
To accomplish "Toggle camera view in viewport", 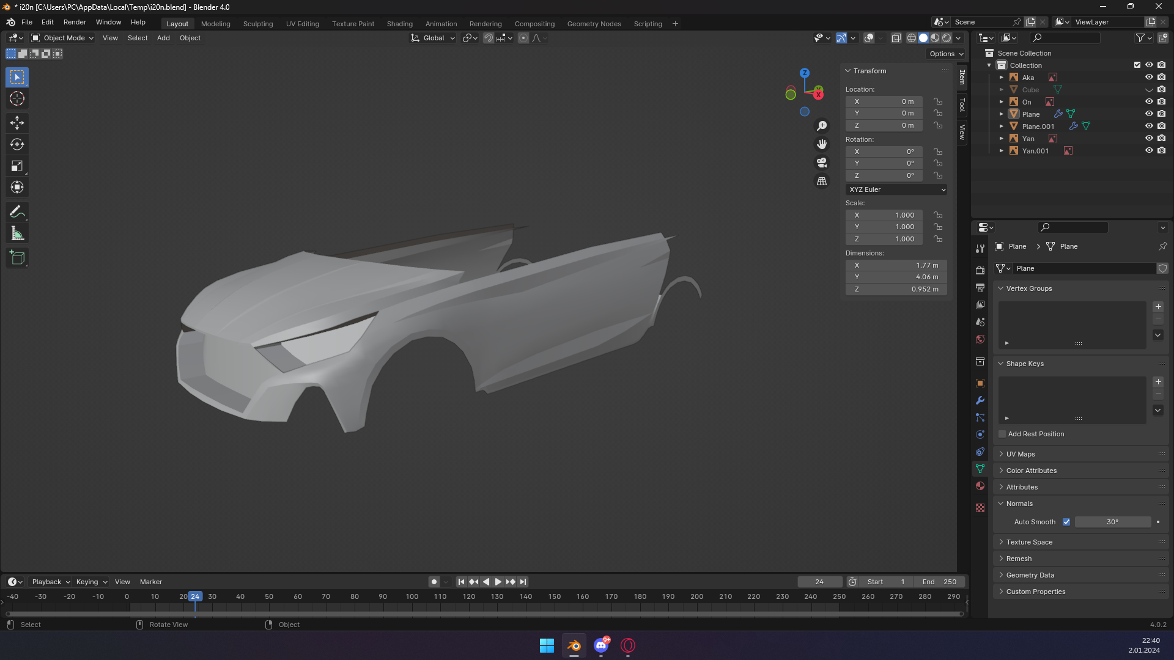I will click(822, 163).
